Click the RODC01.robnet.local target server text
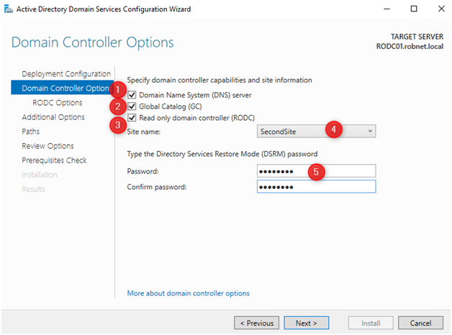The width and height of the screenshot is (452, 335). click(410, 46)
